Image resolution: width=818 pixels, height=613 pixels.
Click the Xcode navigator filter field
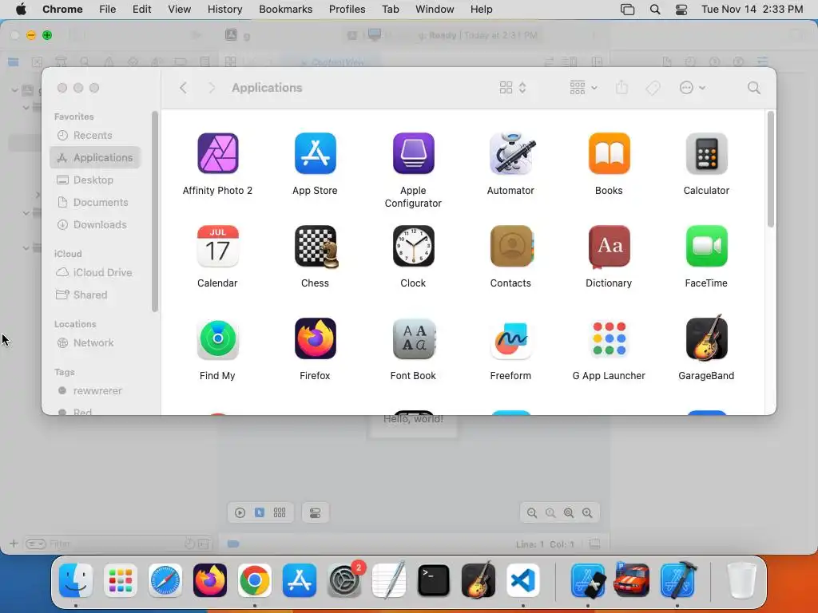click(x=117, y=544)
